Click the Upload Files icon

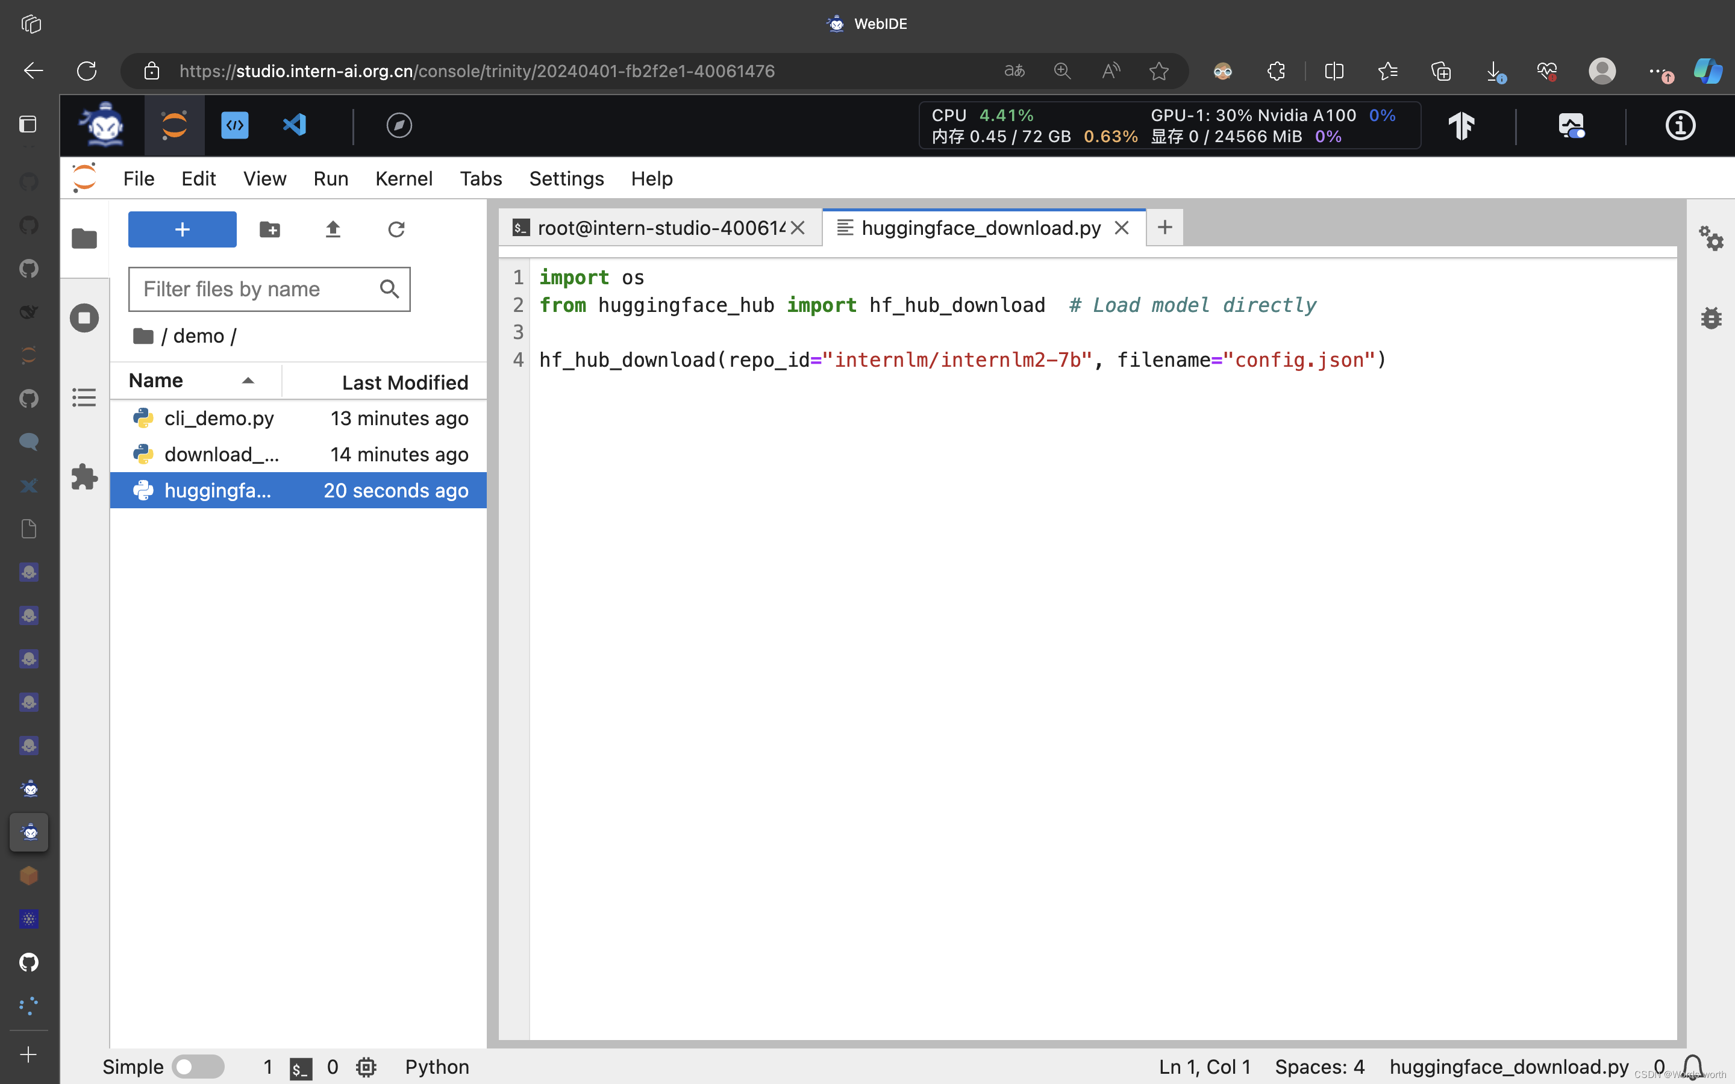(x=333, y=229)
